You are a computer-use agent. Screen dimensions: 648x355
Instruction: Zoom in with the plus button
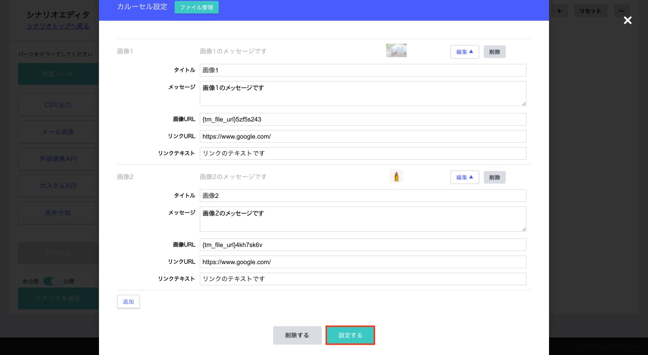click(559, 11)
